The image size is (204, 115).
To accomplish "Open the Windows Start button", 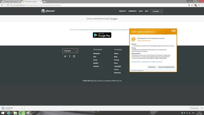I will tap(3, 113).
